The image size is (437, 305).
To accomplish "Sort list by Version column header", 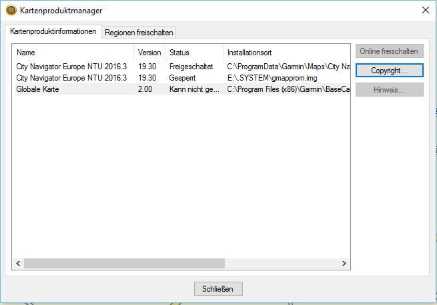I will (x=149, y=53).
